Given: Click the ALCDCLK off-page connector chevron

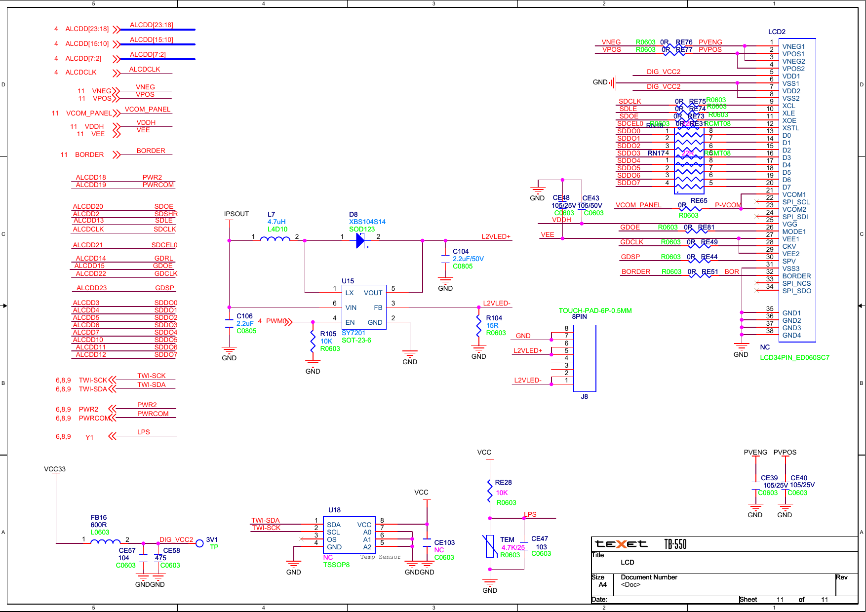Looking at the screenshot, I should pyautogui.click(x=116, y=72).
